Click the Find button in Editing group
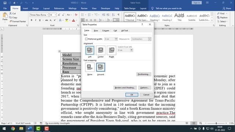The image size is (235, 132). tap(221, 14)
